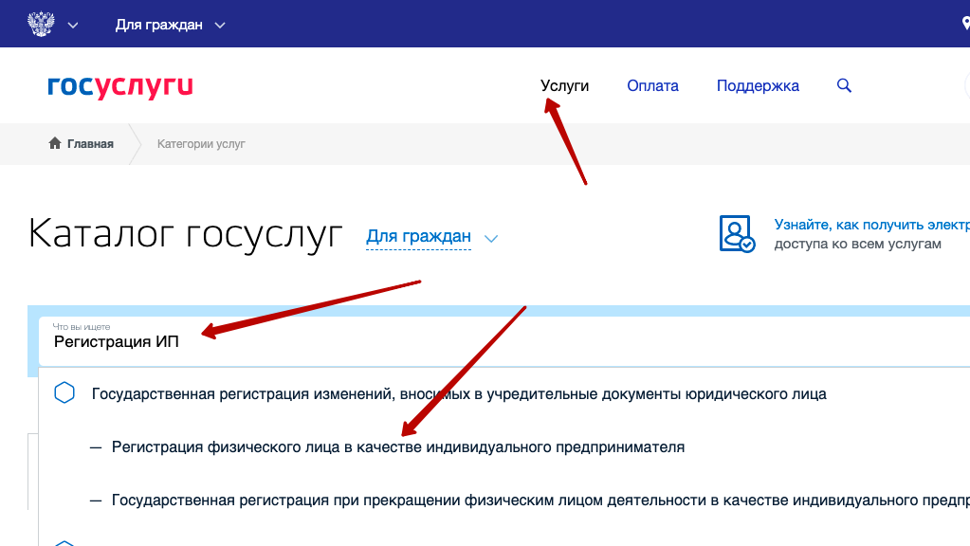This screenshot has width=970, height=546.
Task: Open the "Для граждан" catalog audience selector
Action: (418, 236)
